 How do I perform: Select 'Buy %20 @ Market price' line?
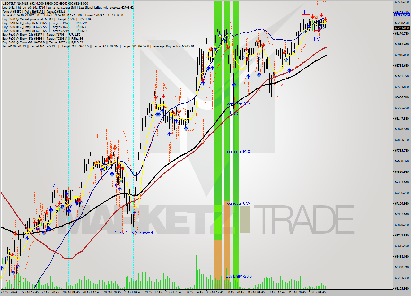(47, 19)
